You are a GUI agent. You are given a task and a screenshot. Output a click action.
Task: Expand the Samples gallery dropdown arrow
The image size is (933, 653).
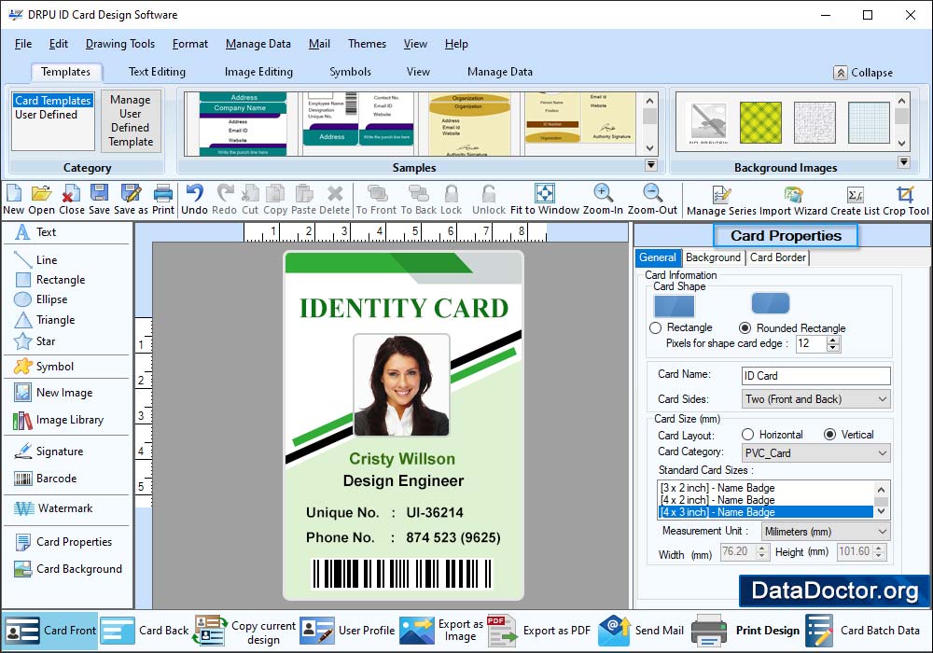(651, 165)
